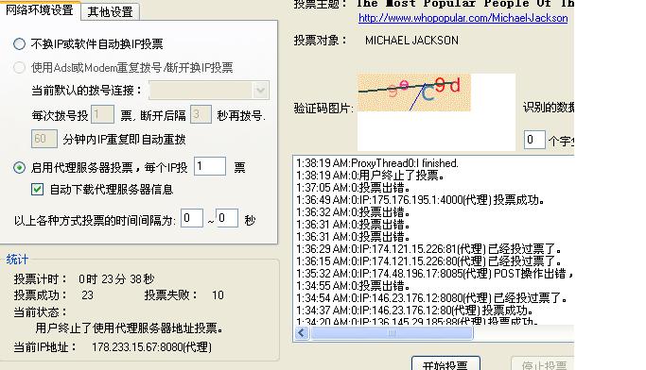Click the 开始投票 button
Viewport: 646px width, 370px height.
point(445,363)
